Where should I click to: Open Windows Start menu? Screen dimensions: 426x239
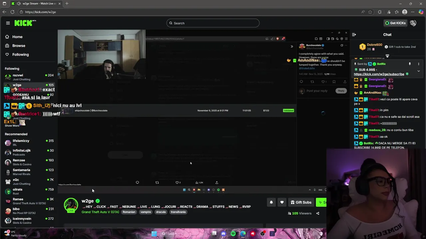[x=154, y=234]
